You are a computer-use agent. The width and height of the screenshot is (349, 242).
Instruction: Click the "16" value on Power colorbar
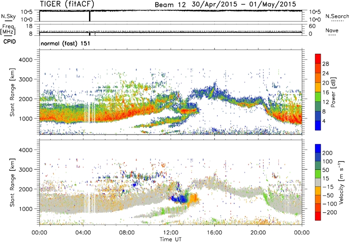point(325,93)
